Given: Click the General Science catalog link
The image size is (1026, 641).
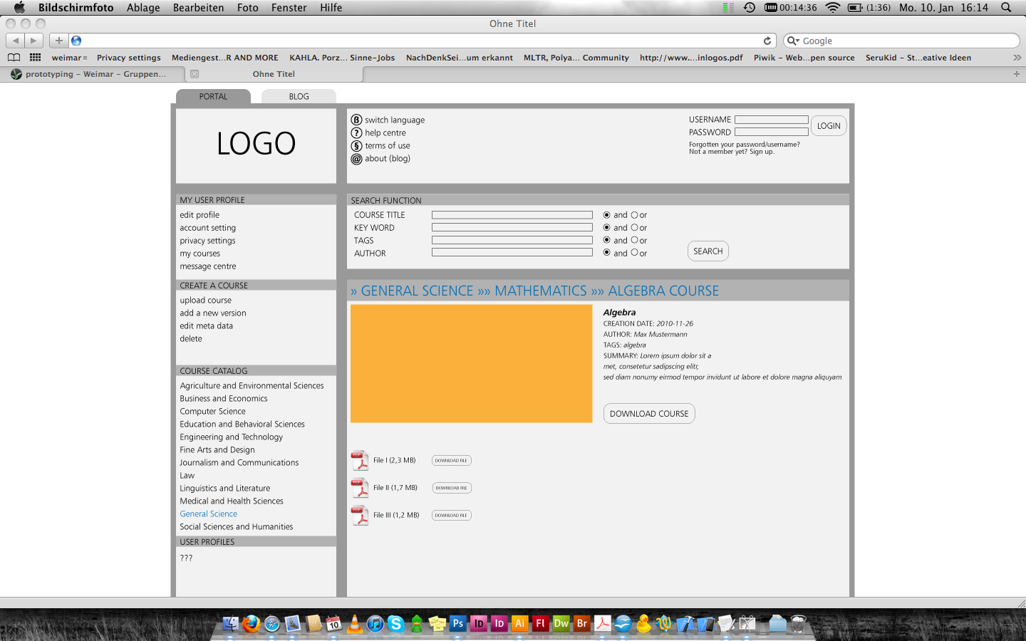Looking at the screenshot, I should [208, 514].
